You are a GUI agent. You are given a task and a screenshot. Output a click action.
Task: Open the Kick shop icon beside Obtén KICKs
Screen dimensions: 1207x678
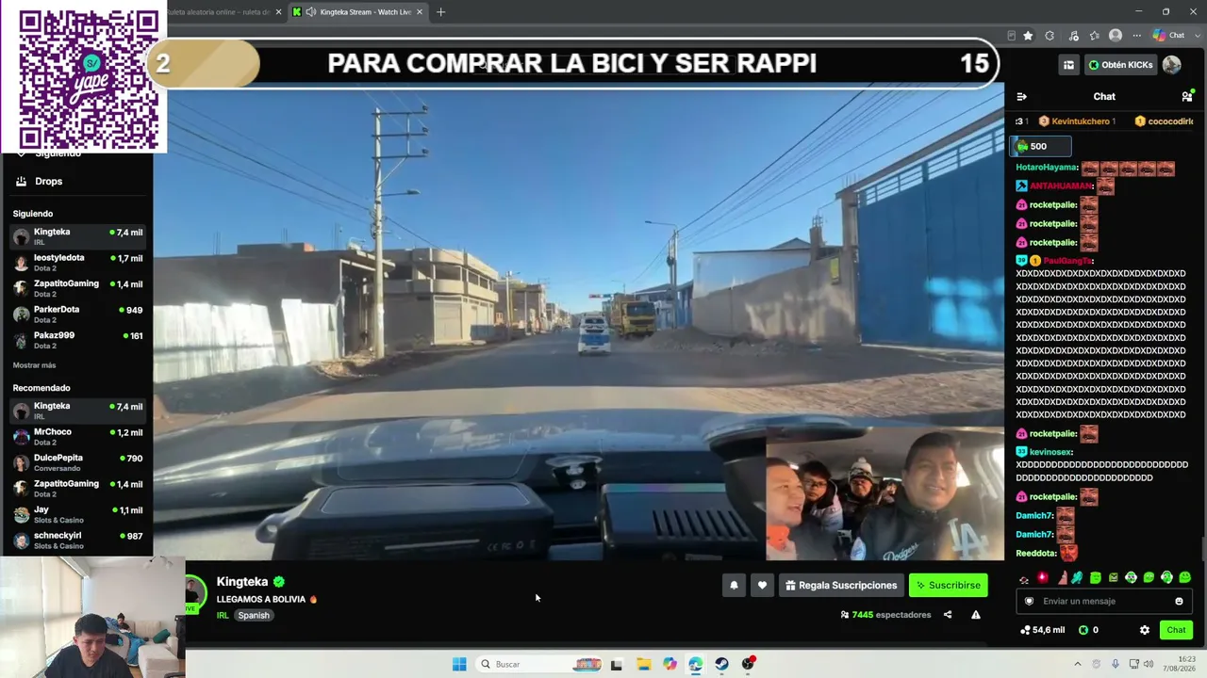[x=1068, y=65]
